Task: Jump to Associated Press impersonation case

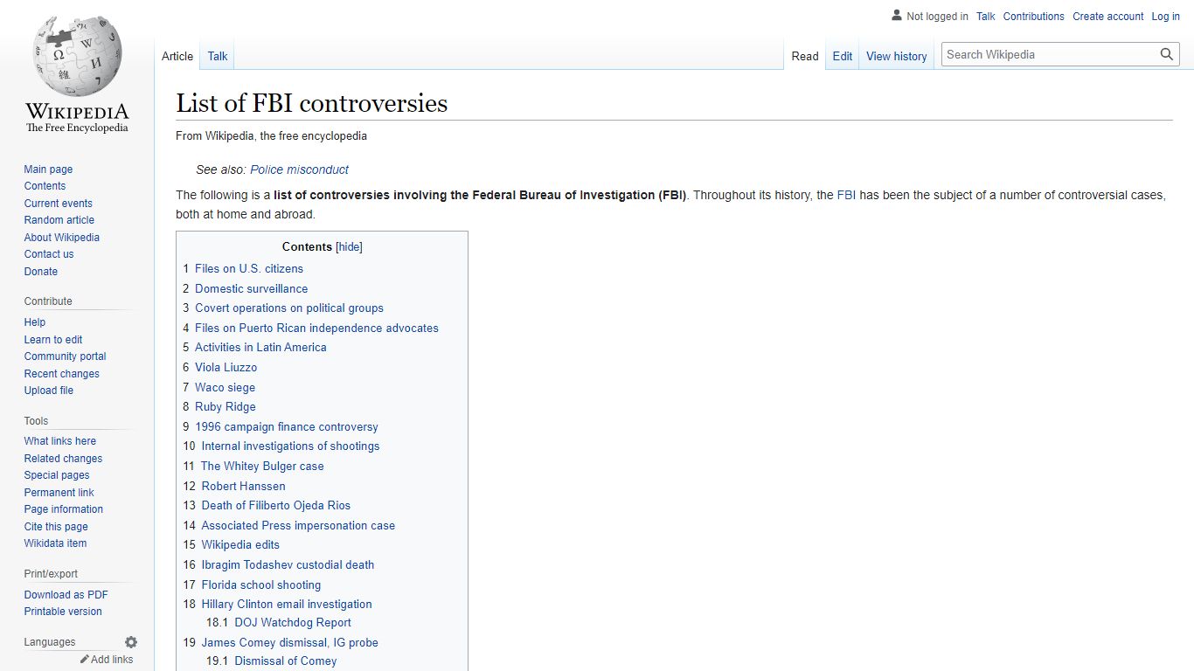Action: (x=298, y=525)
